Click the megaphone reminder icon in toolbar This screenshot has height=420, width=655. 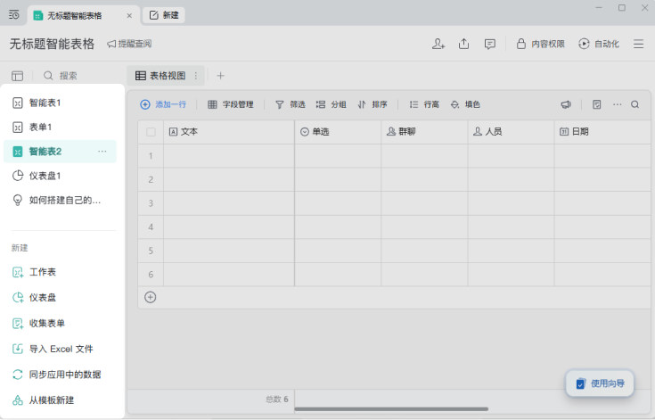coord(566,104)
